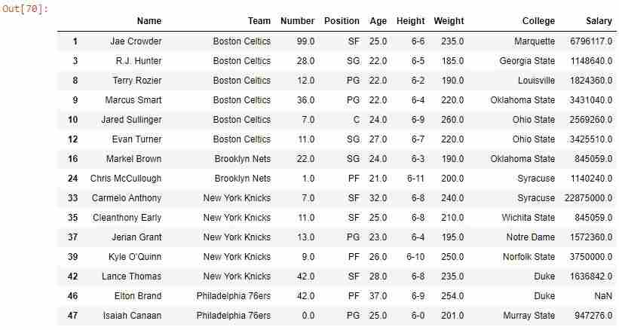This screenshot has height=330, width=619.
Task: Click Marcus Smart's Oklahoma State college cell
Action: tap(522, 100)
